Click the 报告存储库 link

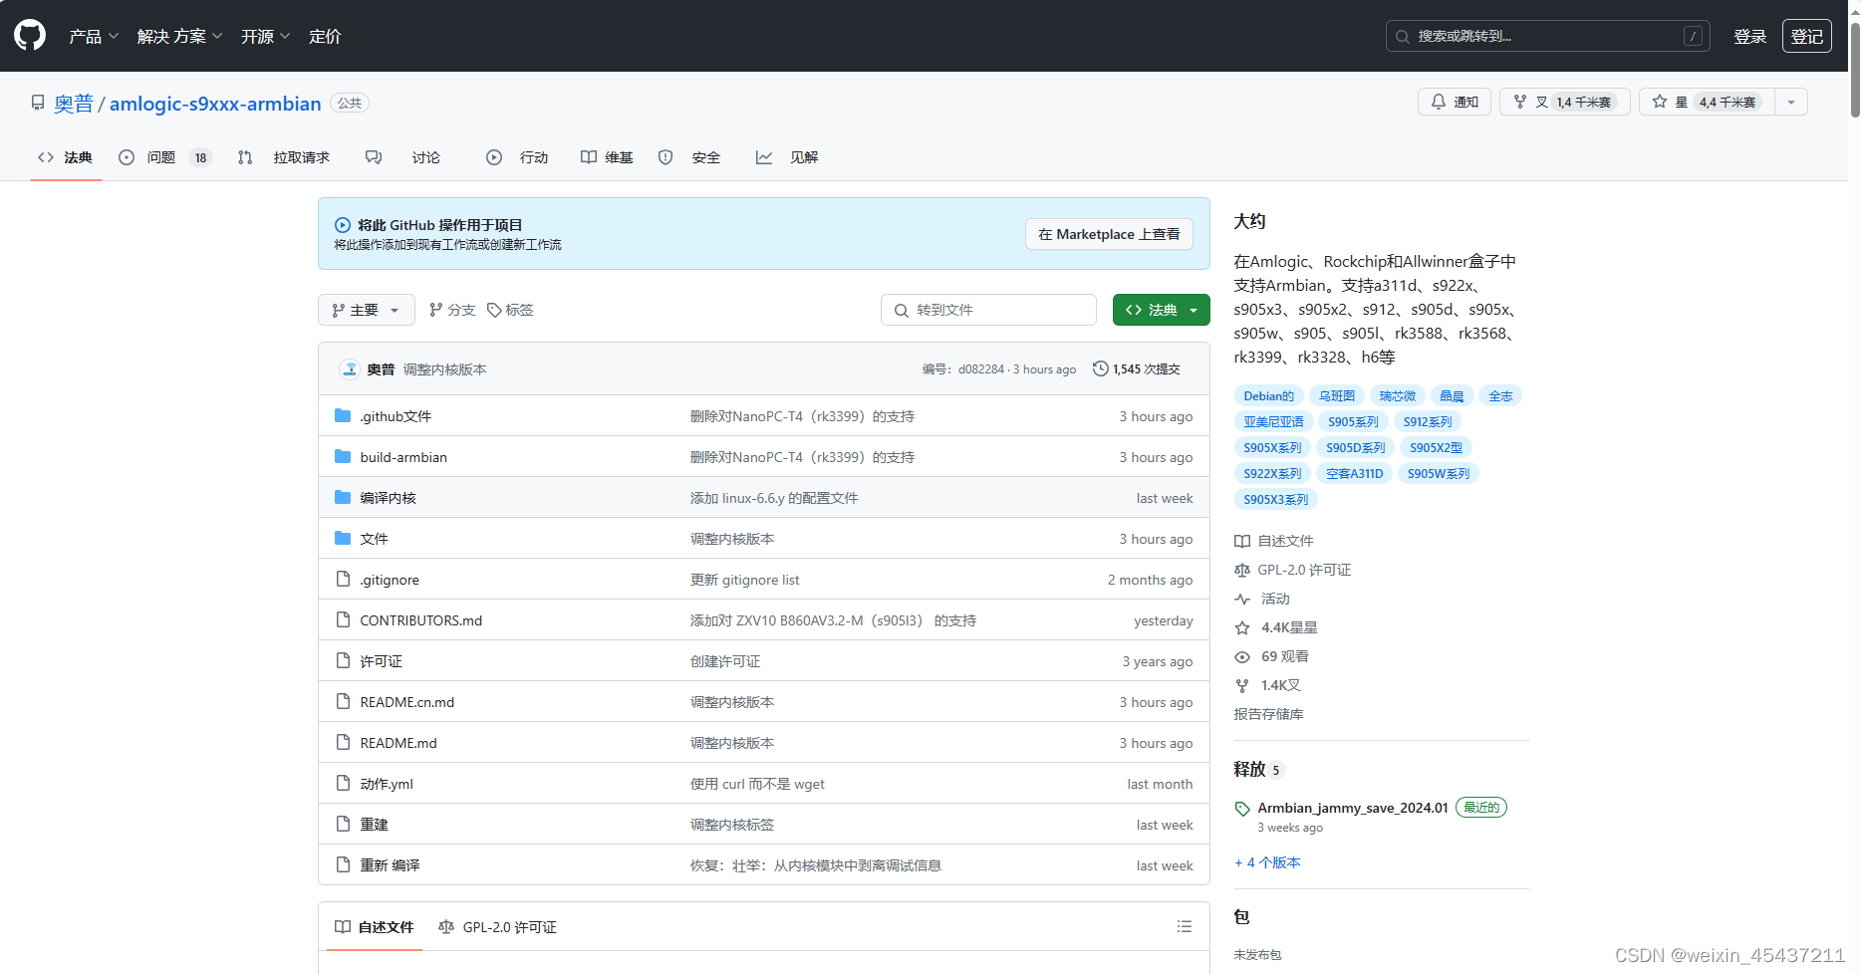(x=1268, y=714)
